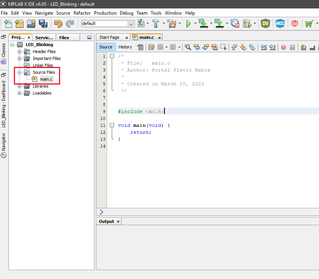Switch to the History view button
The width and height of the screenshot is (319, 279).
125,47
